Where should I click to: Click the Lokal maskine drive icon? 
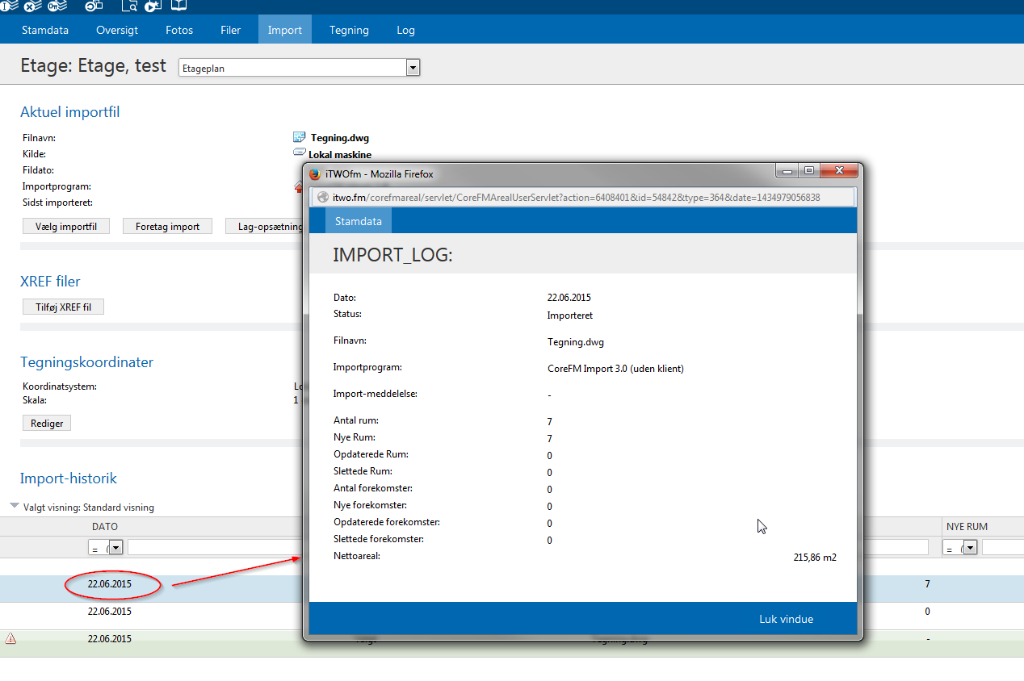pyautogui.click(x=300, y=153)
